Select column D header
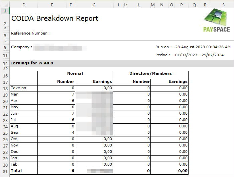The height and width of the screenshot is (177, 234). click(x=23, y=5)
